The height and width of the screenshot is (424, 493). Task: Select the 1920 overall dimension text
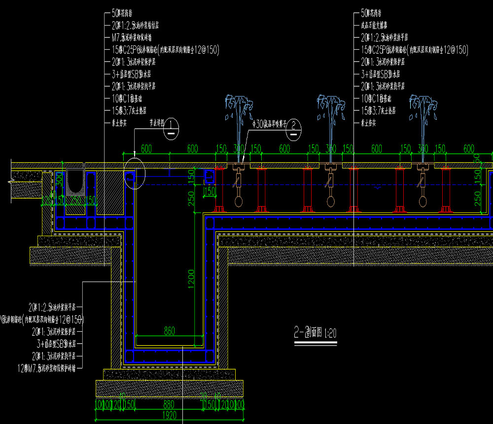[169, 415]
